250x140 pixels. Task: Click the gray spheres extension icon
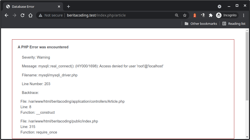[x=203, y=15]
